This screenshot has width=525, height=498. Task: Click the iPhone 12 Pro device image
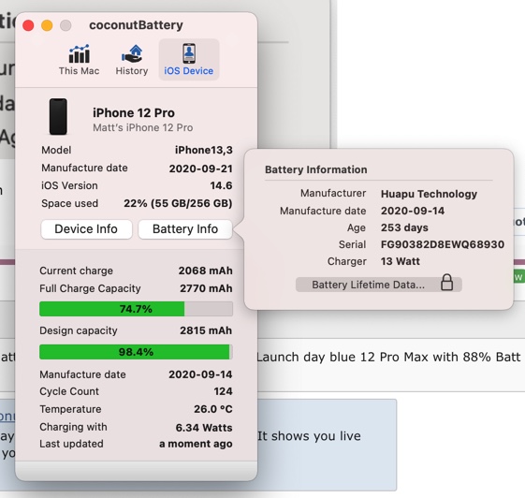click(x=58, y=117)
